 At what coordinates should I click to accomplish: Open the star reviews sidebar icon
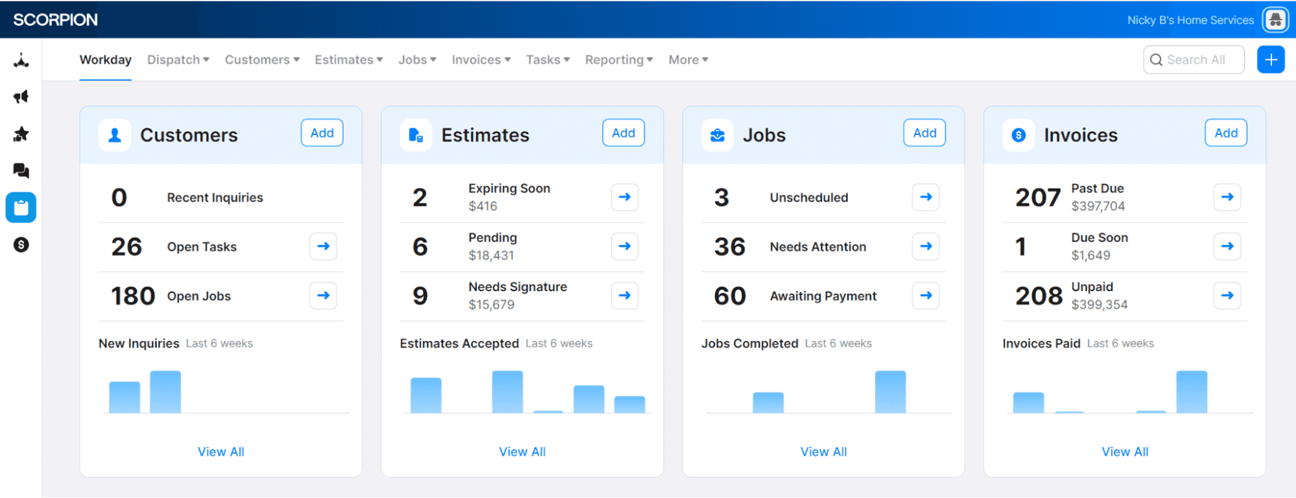pos(21,134)
